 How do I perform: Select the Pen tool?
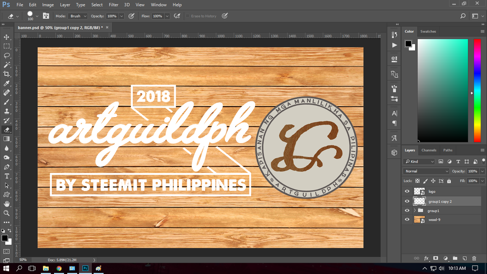click(x=6, y=167)
